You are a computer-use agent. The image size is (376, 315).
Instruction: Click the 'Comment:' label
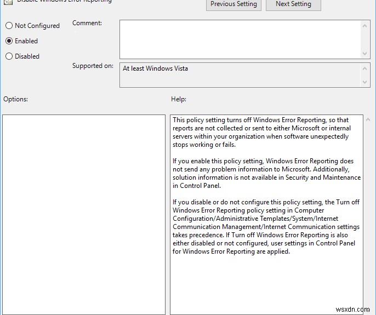87,23
